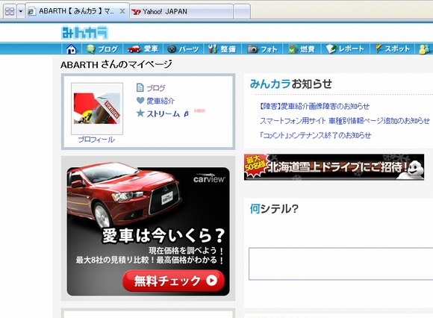Click the 北海道雪上ドライブにご招待 banner

point(334,167)
